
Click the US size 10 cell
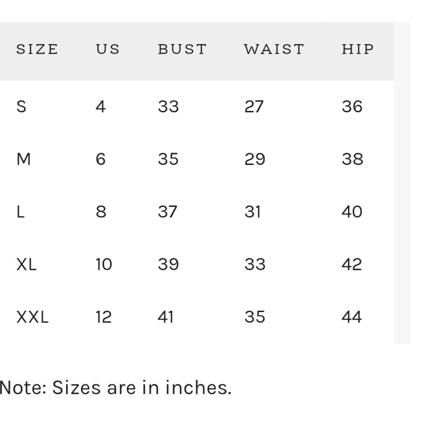(104, 265)
